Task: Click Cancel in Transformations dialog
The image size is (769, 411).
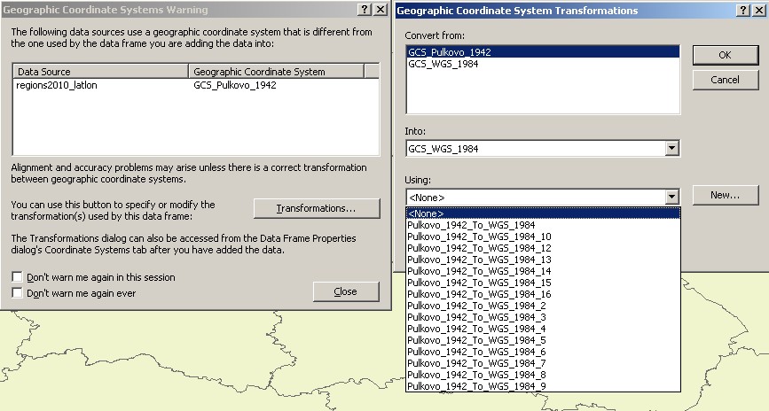Action: tap(726, 80)
